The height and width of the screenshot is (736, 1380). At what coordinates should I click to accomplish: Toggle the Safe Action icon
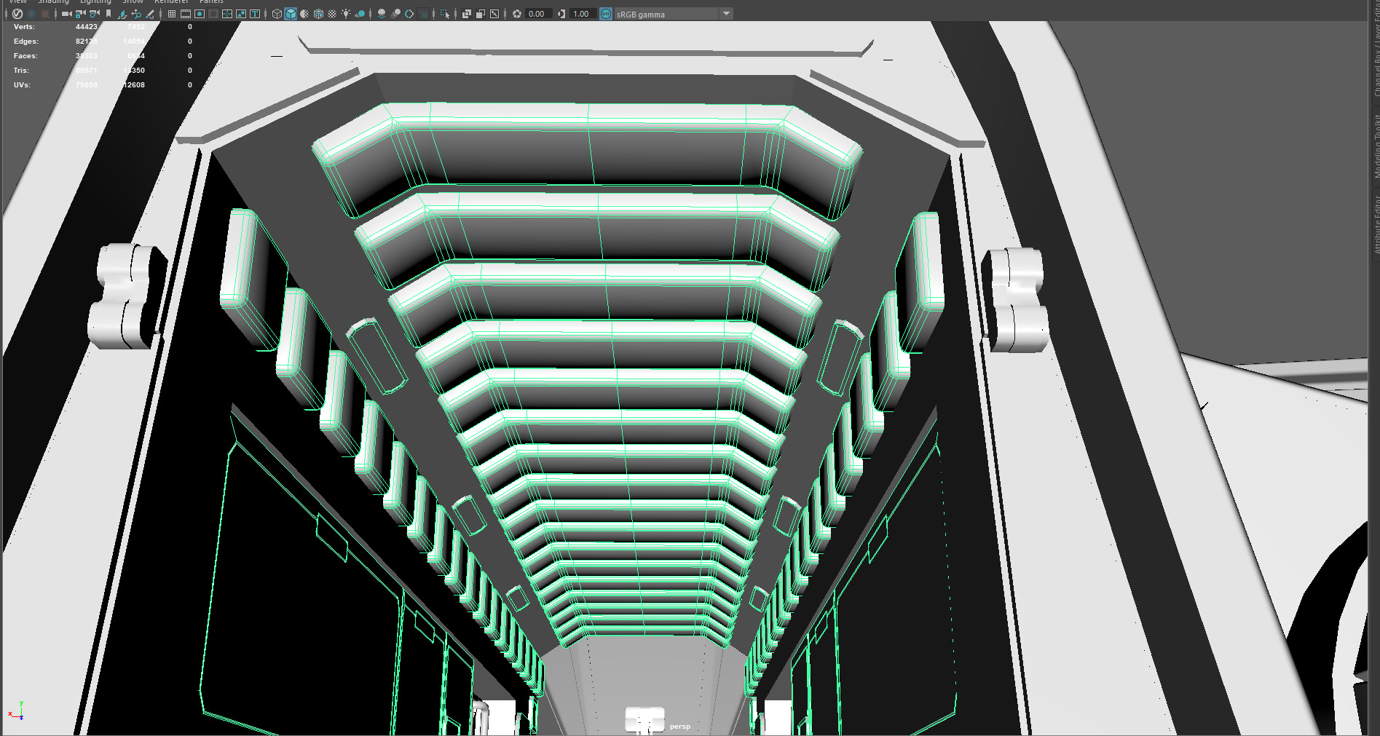pyautogui.click(x=241, y=14)
